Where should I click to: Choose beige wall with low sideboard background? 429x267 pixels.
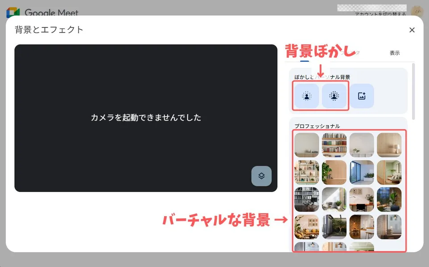pos(307,145)
